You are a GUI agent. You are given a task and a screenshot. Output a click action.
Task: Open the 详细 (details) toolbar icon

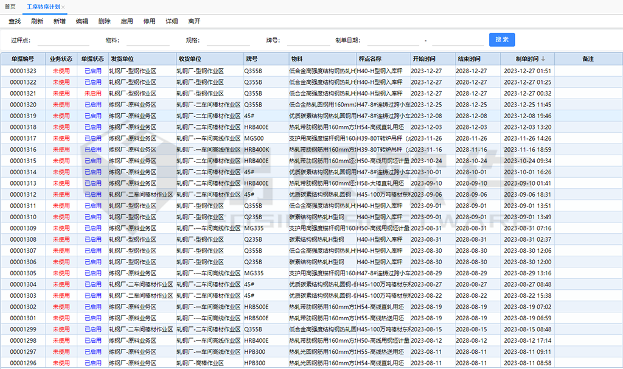click(x=172, y=20)
